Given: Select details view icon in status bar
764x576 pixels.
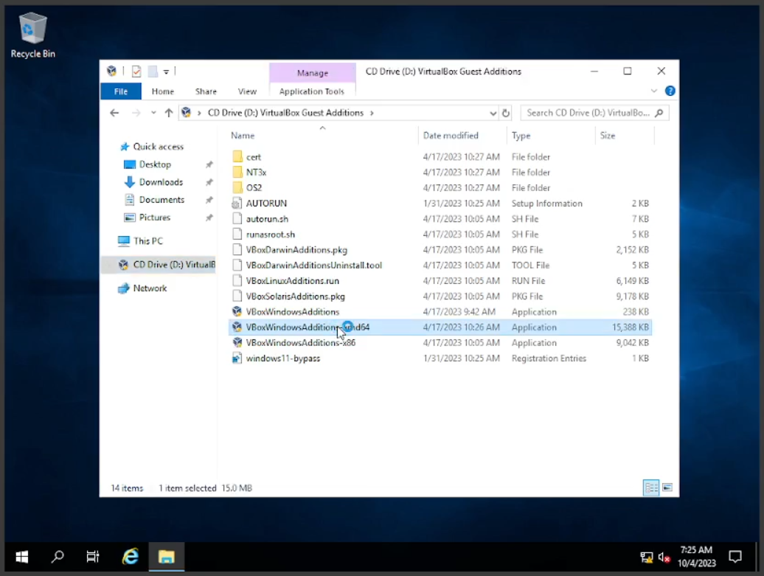Looking at the screenshot, I should (650, 487).
